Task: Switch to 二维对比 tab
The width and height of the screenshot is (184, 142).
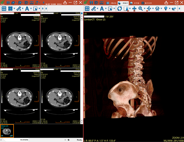Action: tap(111, 3)
